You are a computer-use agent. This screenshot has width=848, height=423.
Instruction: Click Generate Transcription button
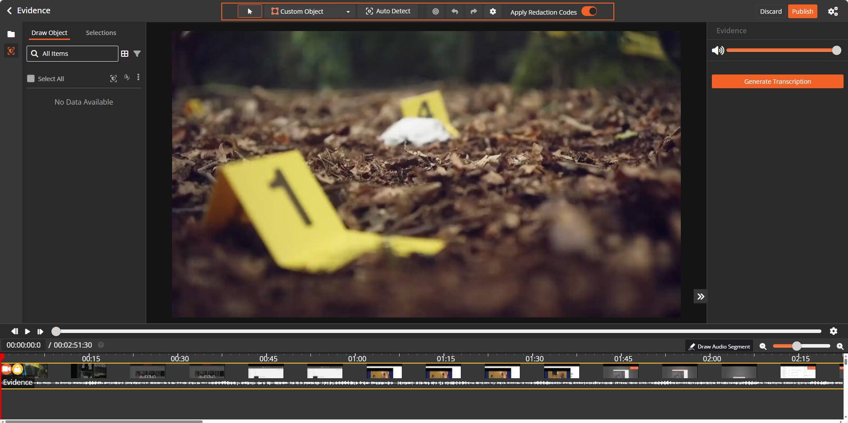(777, 82)
